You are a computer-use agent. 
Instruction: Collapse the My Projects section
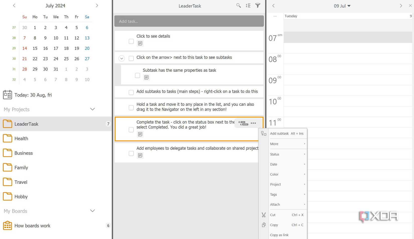click(x=93, y=109)
